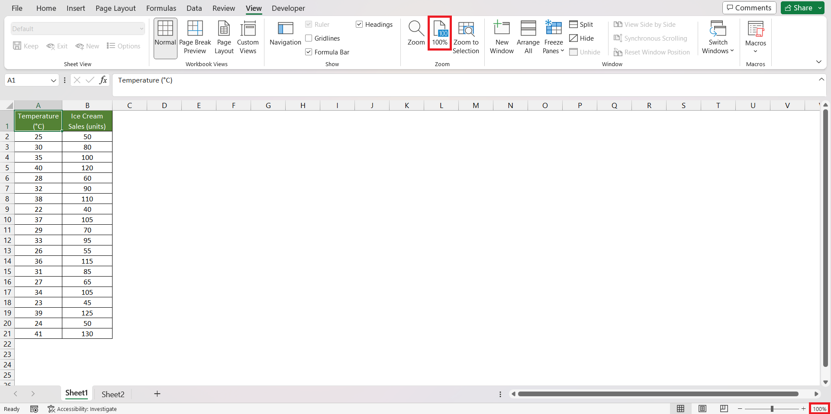The width and height of the screenshot is (831, 414).
Task: Switch to the Sheet2 tab
Action: pyautogui.click(x=113, y=394)
